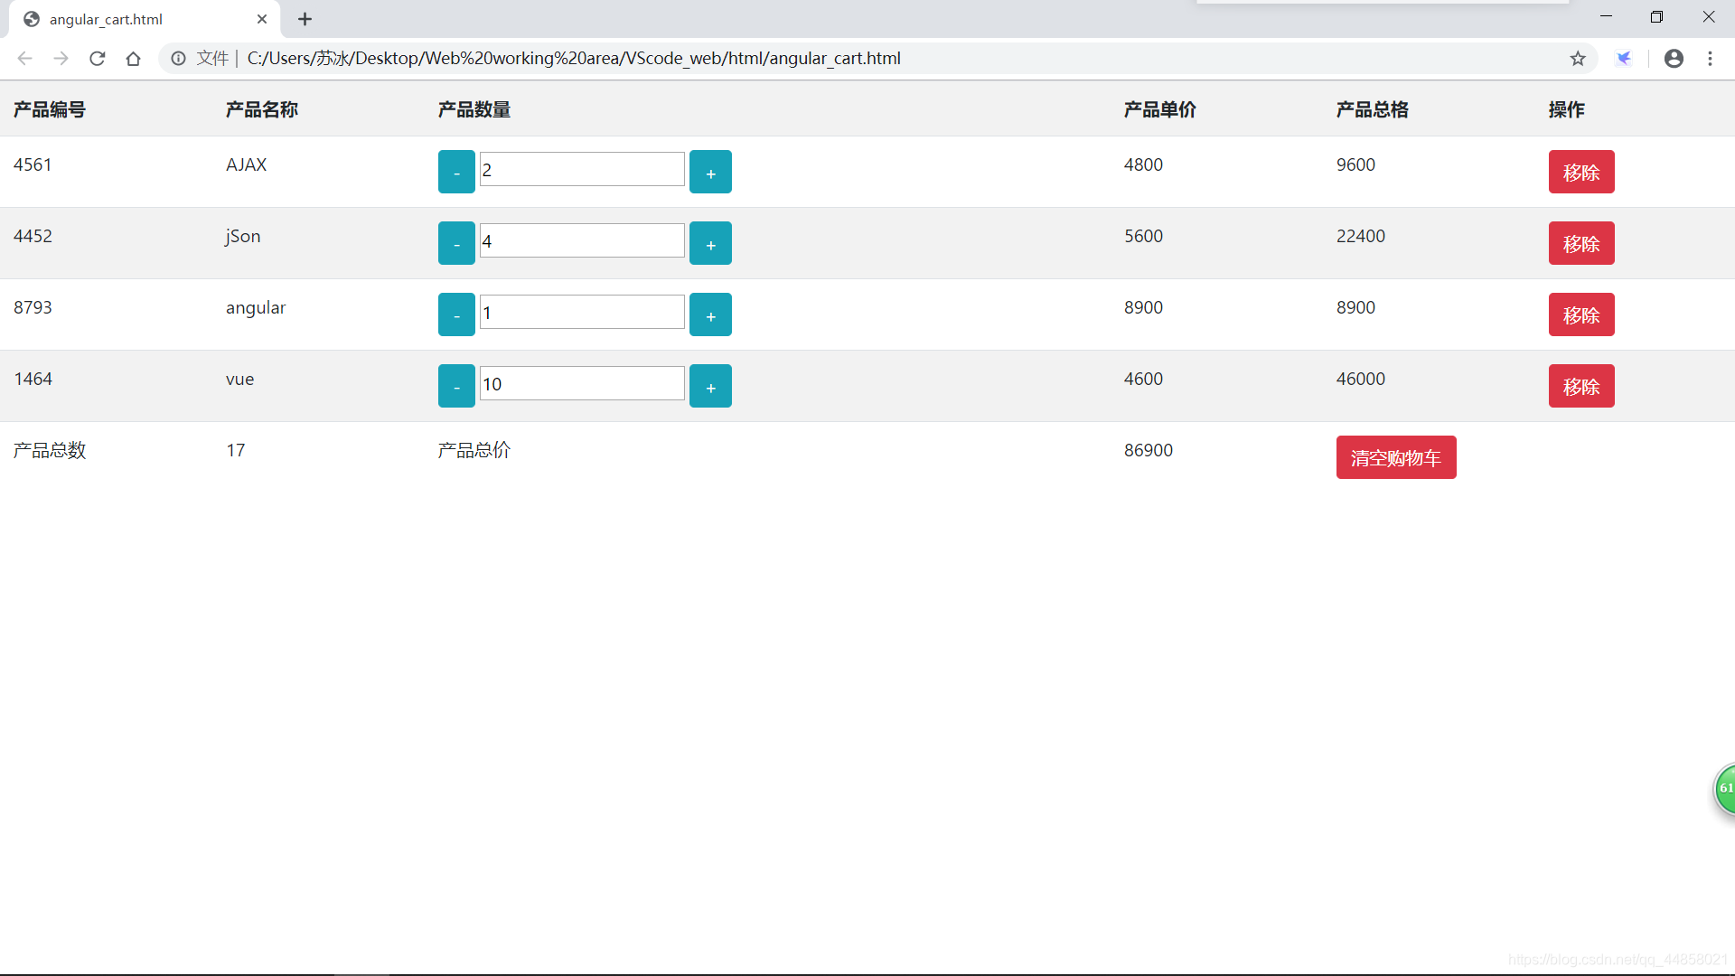Image resolution: width=1735 pixels, height=976 pixels.
Task: Open Chrome three-dot menu
Action: click(1710, 59)
